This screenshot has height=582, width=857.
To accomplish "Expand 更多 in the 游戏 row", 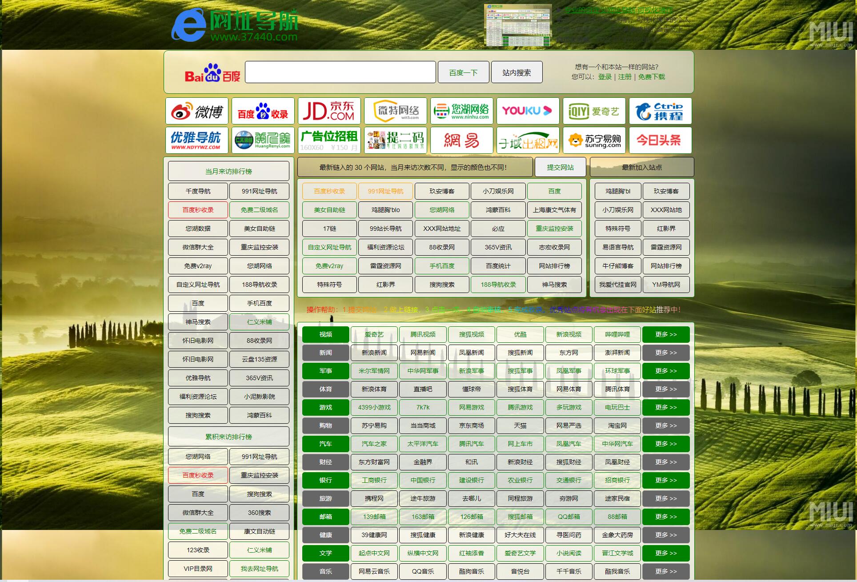I will [x=666, y=407].
